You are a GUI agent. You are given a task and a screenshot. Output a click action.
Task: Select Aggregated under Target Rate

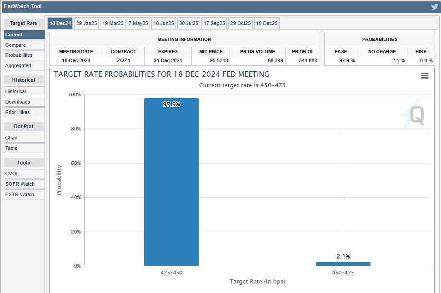click(24, 65)
